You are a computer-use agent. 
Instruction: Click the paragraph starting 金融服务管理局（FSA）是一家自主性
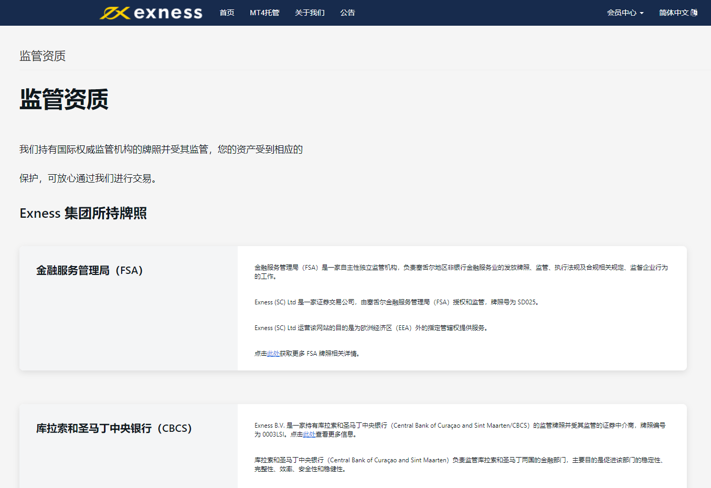(x=461, y=272)
